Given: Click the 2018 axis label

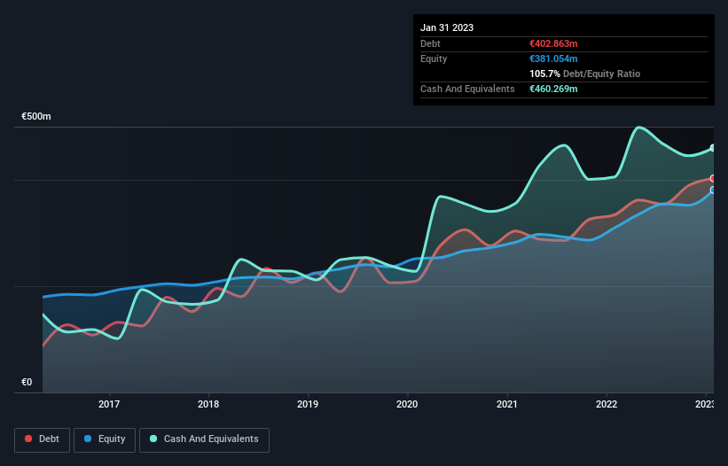Looking at the screenshot, I should pyautogui.click(x=208, y=404).
